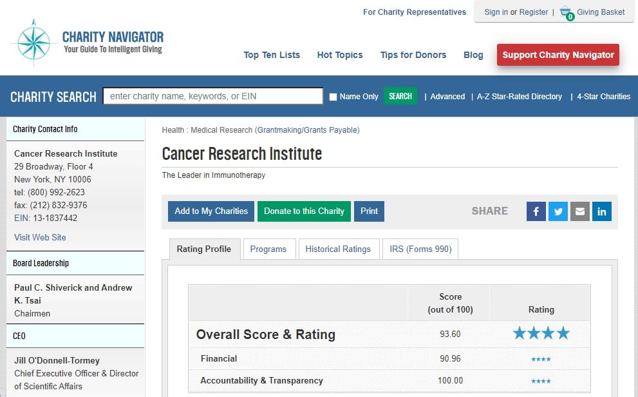Add charity via Add to My Charities
This screenshot has width=638, height=397.
(x=211, y=211)
